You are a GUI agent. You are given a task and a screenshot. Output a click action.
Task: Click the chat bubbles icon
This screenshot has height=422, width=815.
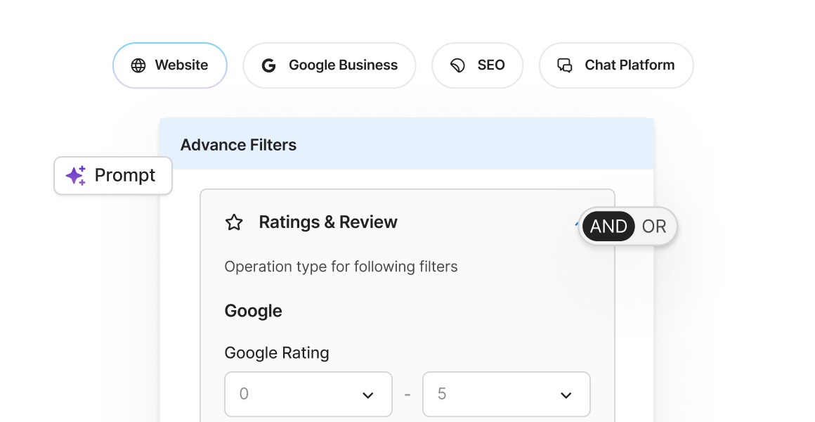[x=565, y=65]
